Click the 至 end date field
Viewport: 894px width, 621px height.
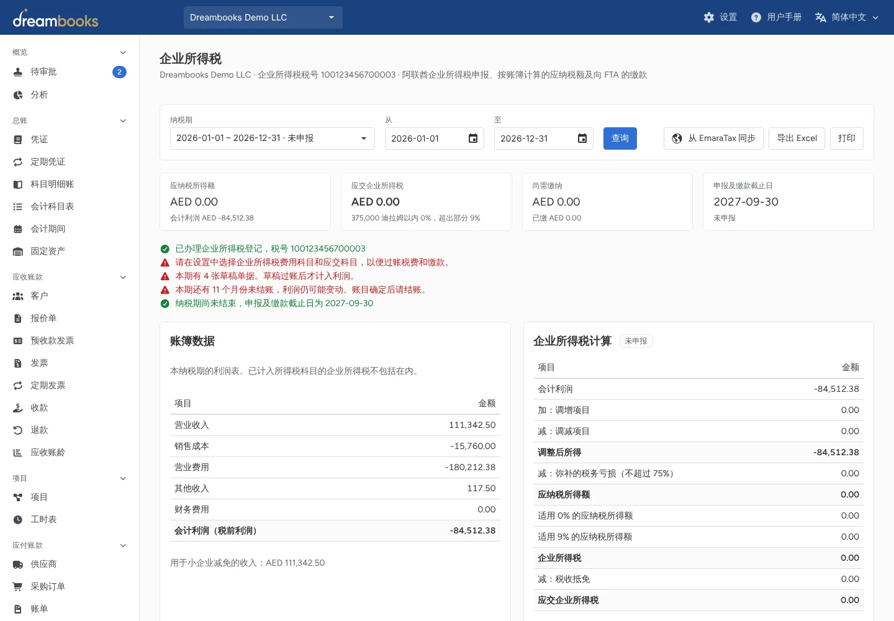pos(544,138)
